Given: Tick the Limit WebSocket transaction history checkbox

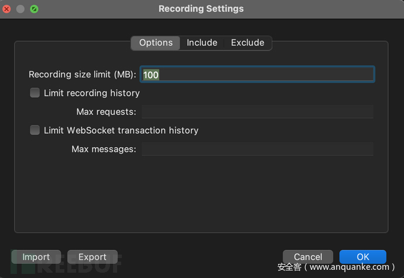Looking at the screenshot, I should coord(35,130).
